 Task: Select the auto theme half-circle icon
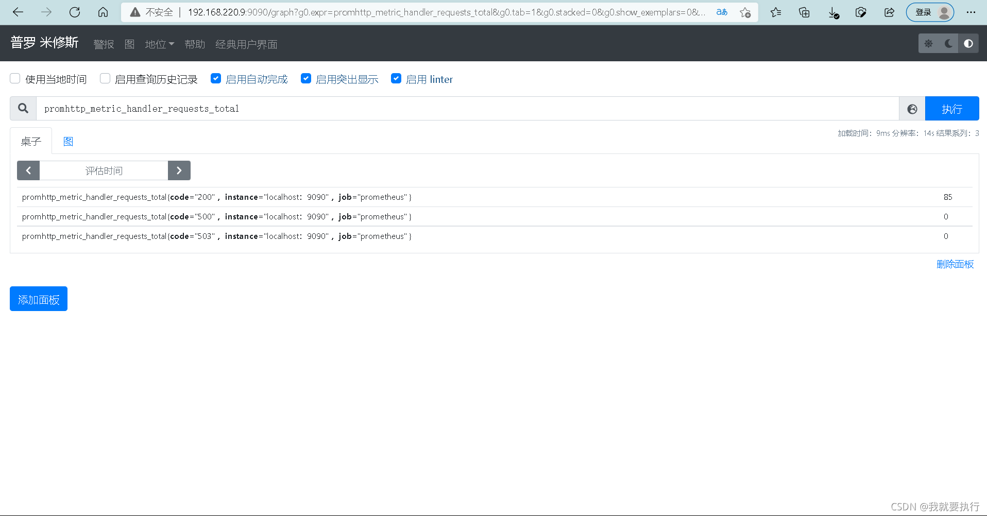[x=968, y=44]
